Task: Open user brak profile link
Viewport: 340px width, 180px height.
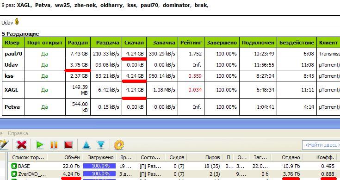Action: click(x=201, y=5)
